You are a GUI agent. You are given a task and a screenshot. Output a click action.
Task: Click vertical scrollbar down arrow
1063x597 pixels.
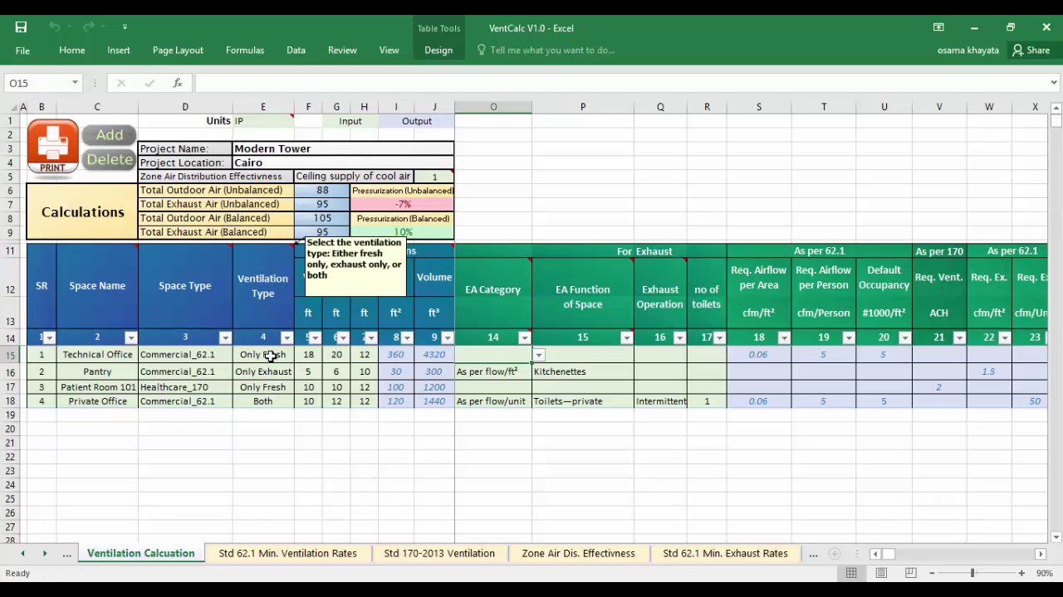[x=1056, y=536]
